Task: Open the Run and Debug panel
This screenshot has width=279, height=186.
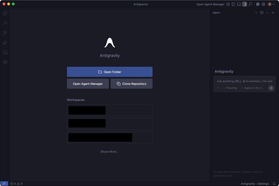Action: point(4,42)
